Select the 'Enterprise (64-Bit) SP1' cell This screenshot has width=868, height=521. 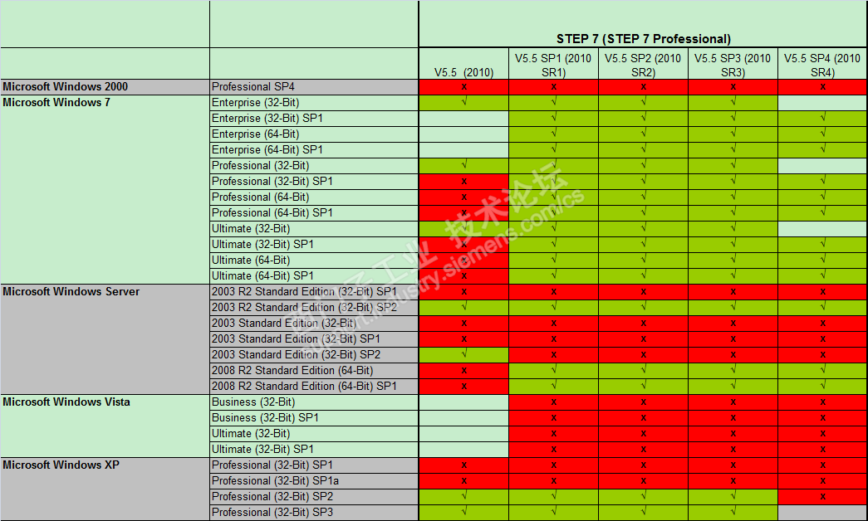[x=315, y=150]
